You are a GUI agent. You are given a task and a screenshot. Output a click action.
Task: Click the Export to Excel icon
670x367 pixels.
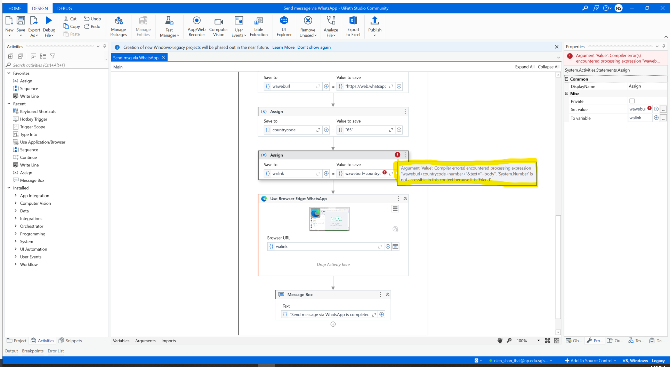tap(353, 21)
